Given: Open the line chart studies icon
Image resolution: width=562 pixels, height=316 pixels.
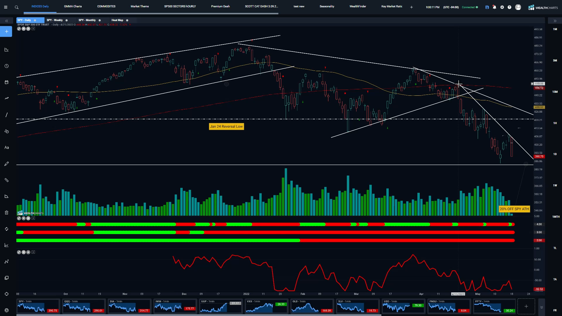Looking at the screenshot, I should pos(6,245).
